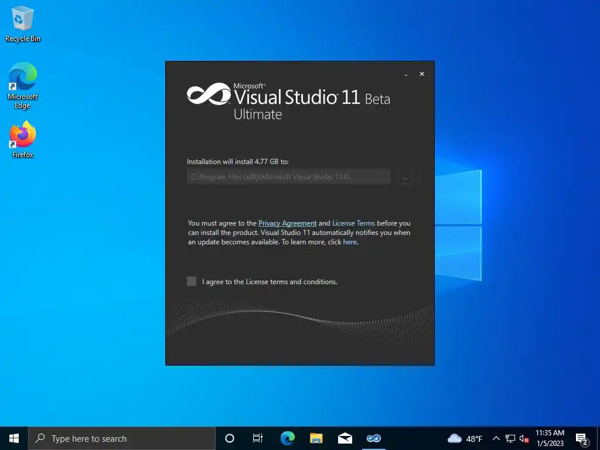Open the Recycle Bin desktop icon
This screenshot has height=450, width=600.
(23, 24)
